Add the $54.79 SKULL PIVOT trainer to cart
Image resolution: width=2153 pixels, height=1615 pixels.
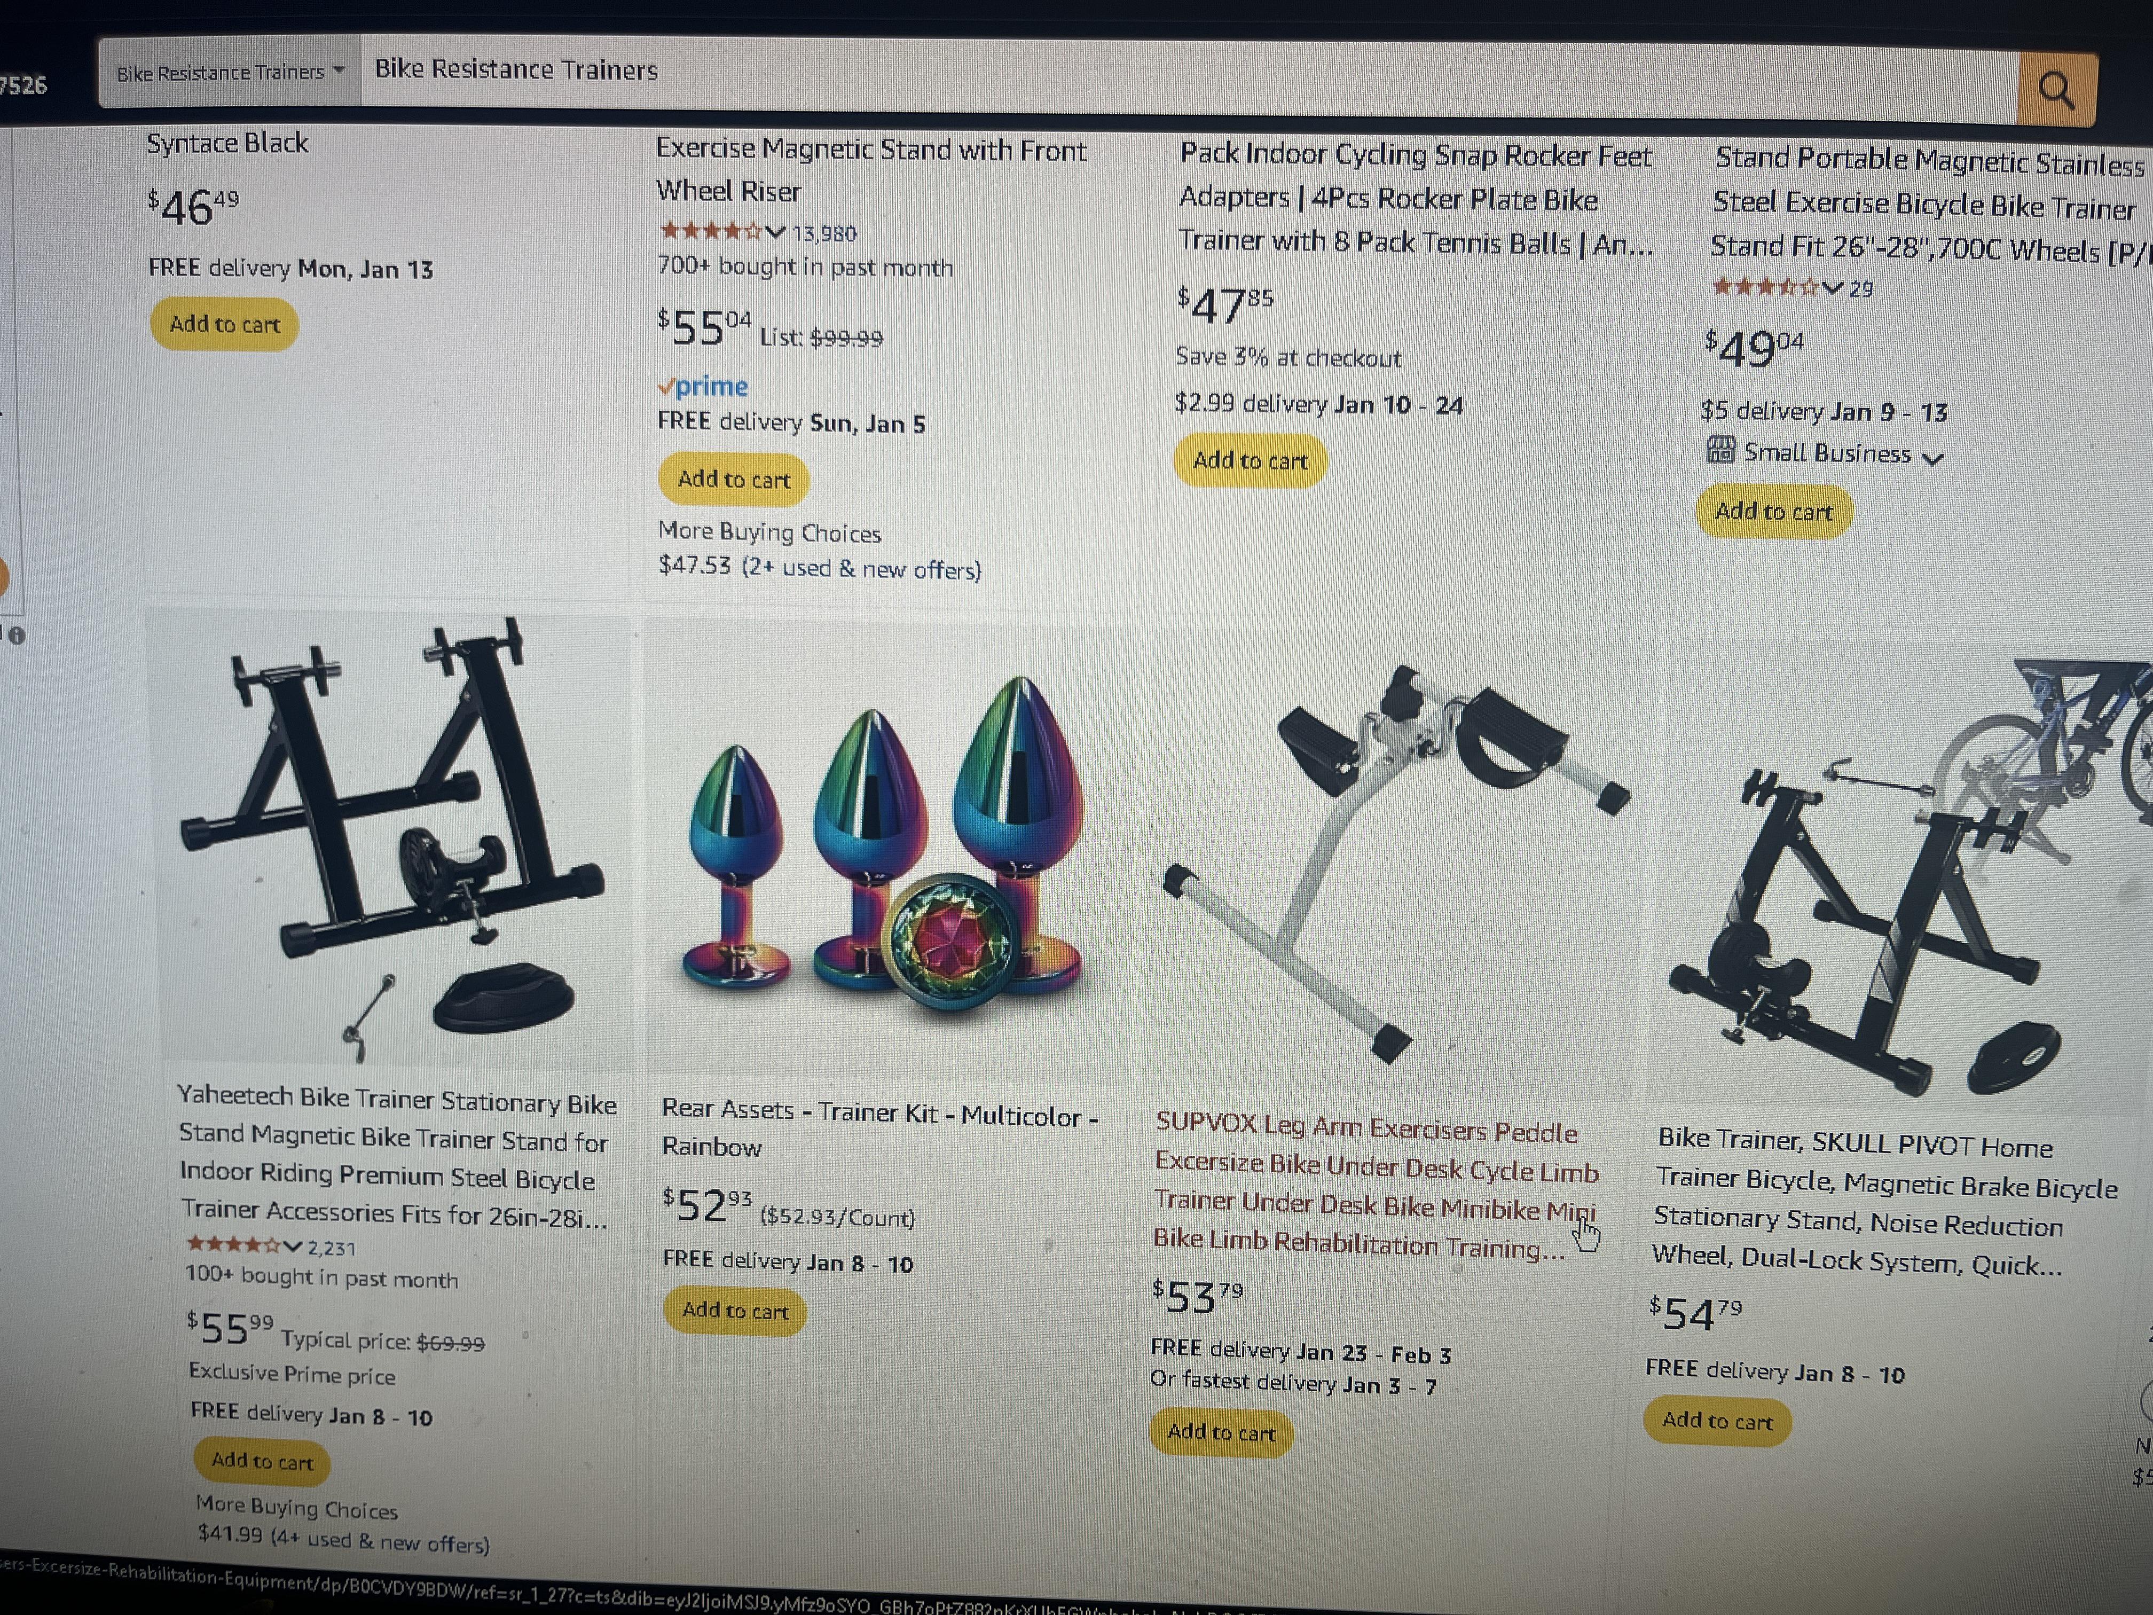tap(1717, 1420)
